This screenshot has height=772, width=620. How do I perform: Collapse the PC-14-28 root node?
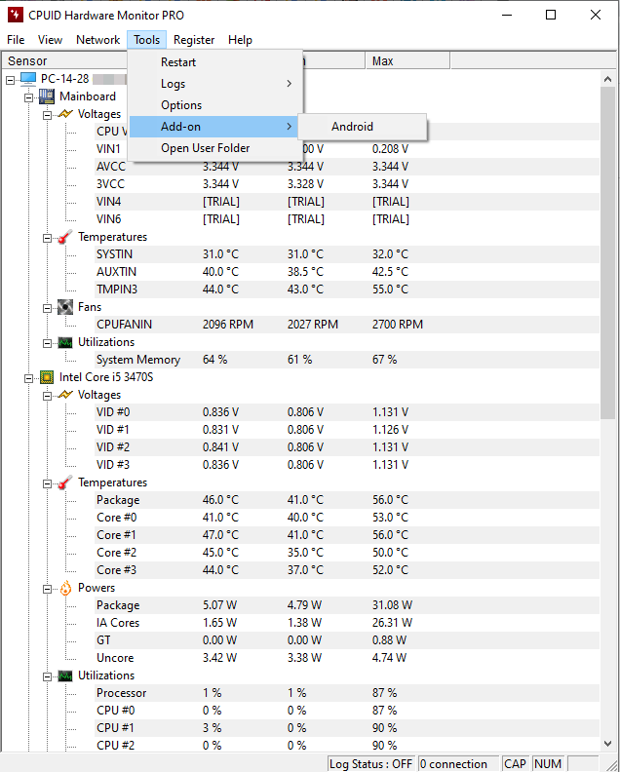click(x=11, y=80)
